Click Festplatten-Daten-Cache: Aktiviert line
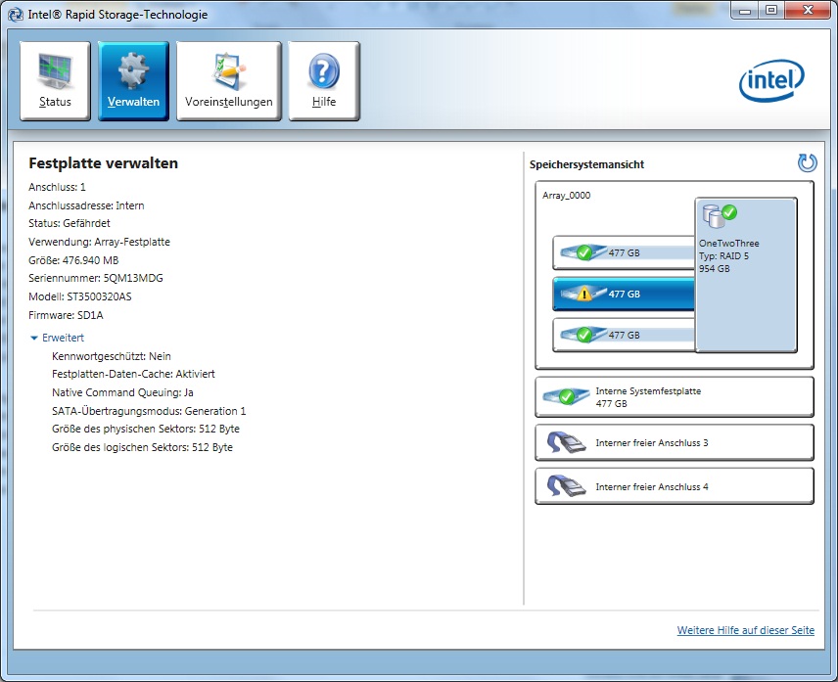Screen dimensions: 838x682 click(x=133, y=374)
